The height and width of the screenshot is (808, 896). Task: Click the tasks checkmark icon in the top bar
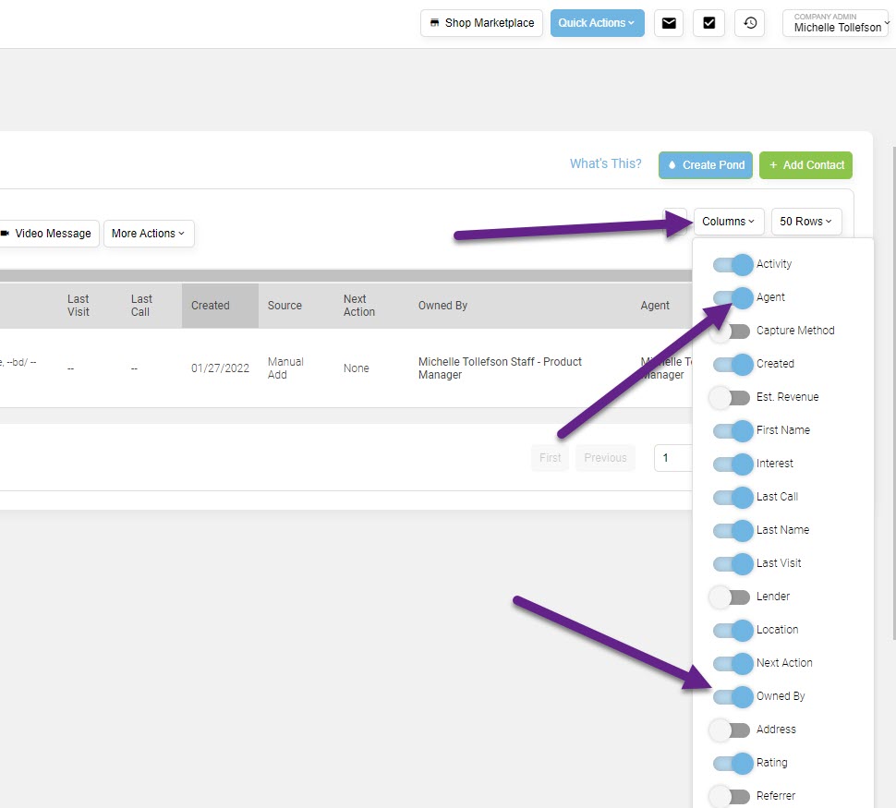click(709, 23)
